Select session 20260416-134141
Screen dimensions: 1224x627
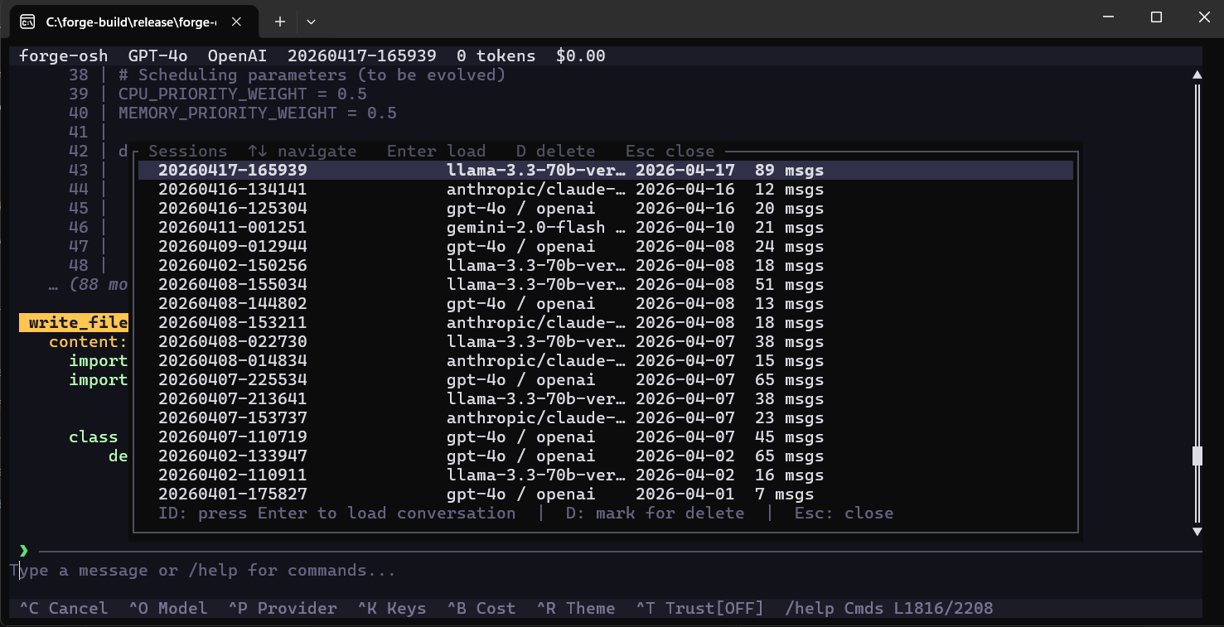[x=605, y=190]
